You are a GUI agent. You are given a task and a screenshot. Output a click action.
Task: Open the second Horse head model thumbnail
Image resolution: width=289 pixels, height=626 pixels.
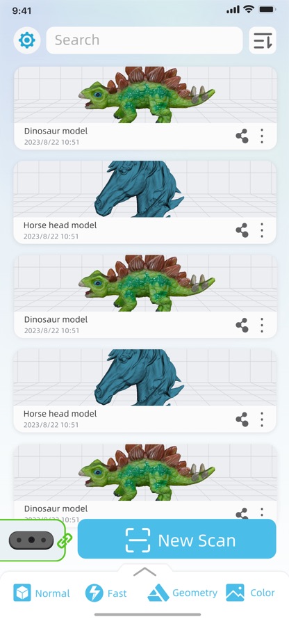point(145,378)
